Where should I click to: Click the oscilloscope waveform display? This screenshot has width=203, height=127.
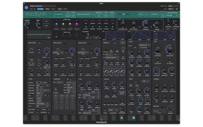39,35
